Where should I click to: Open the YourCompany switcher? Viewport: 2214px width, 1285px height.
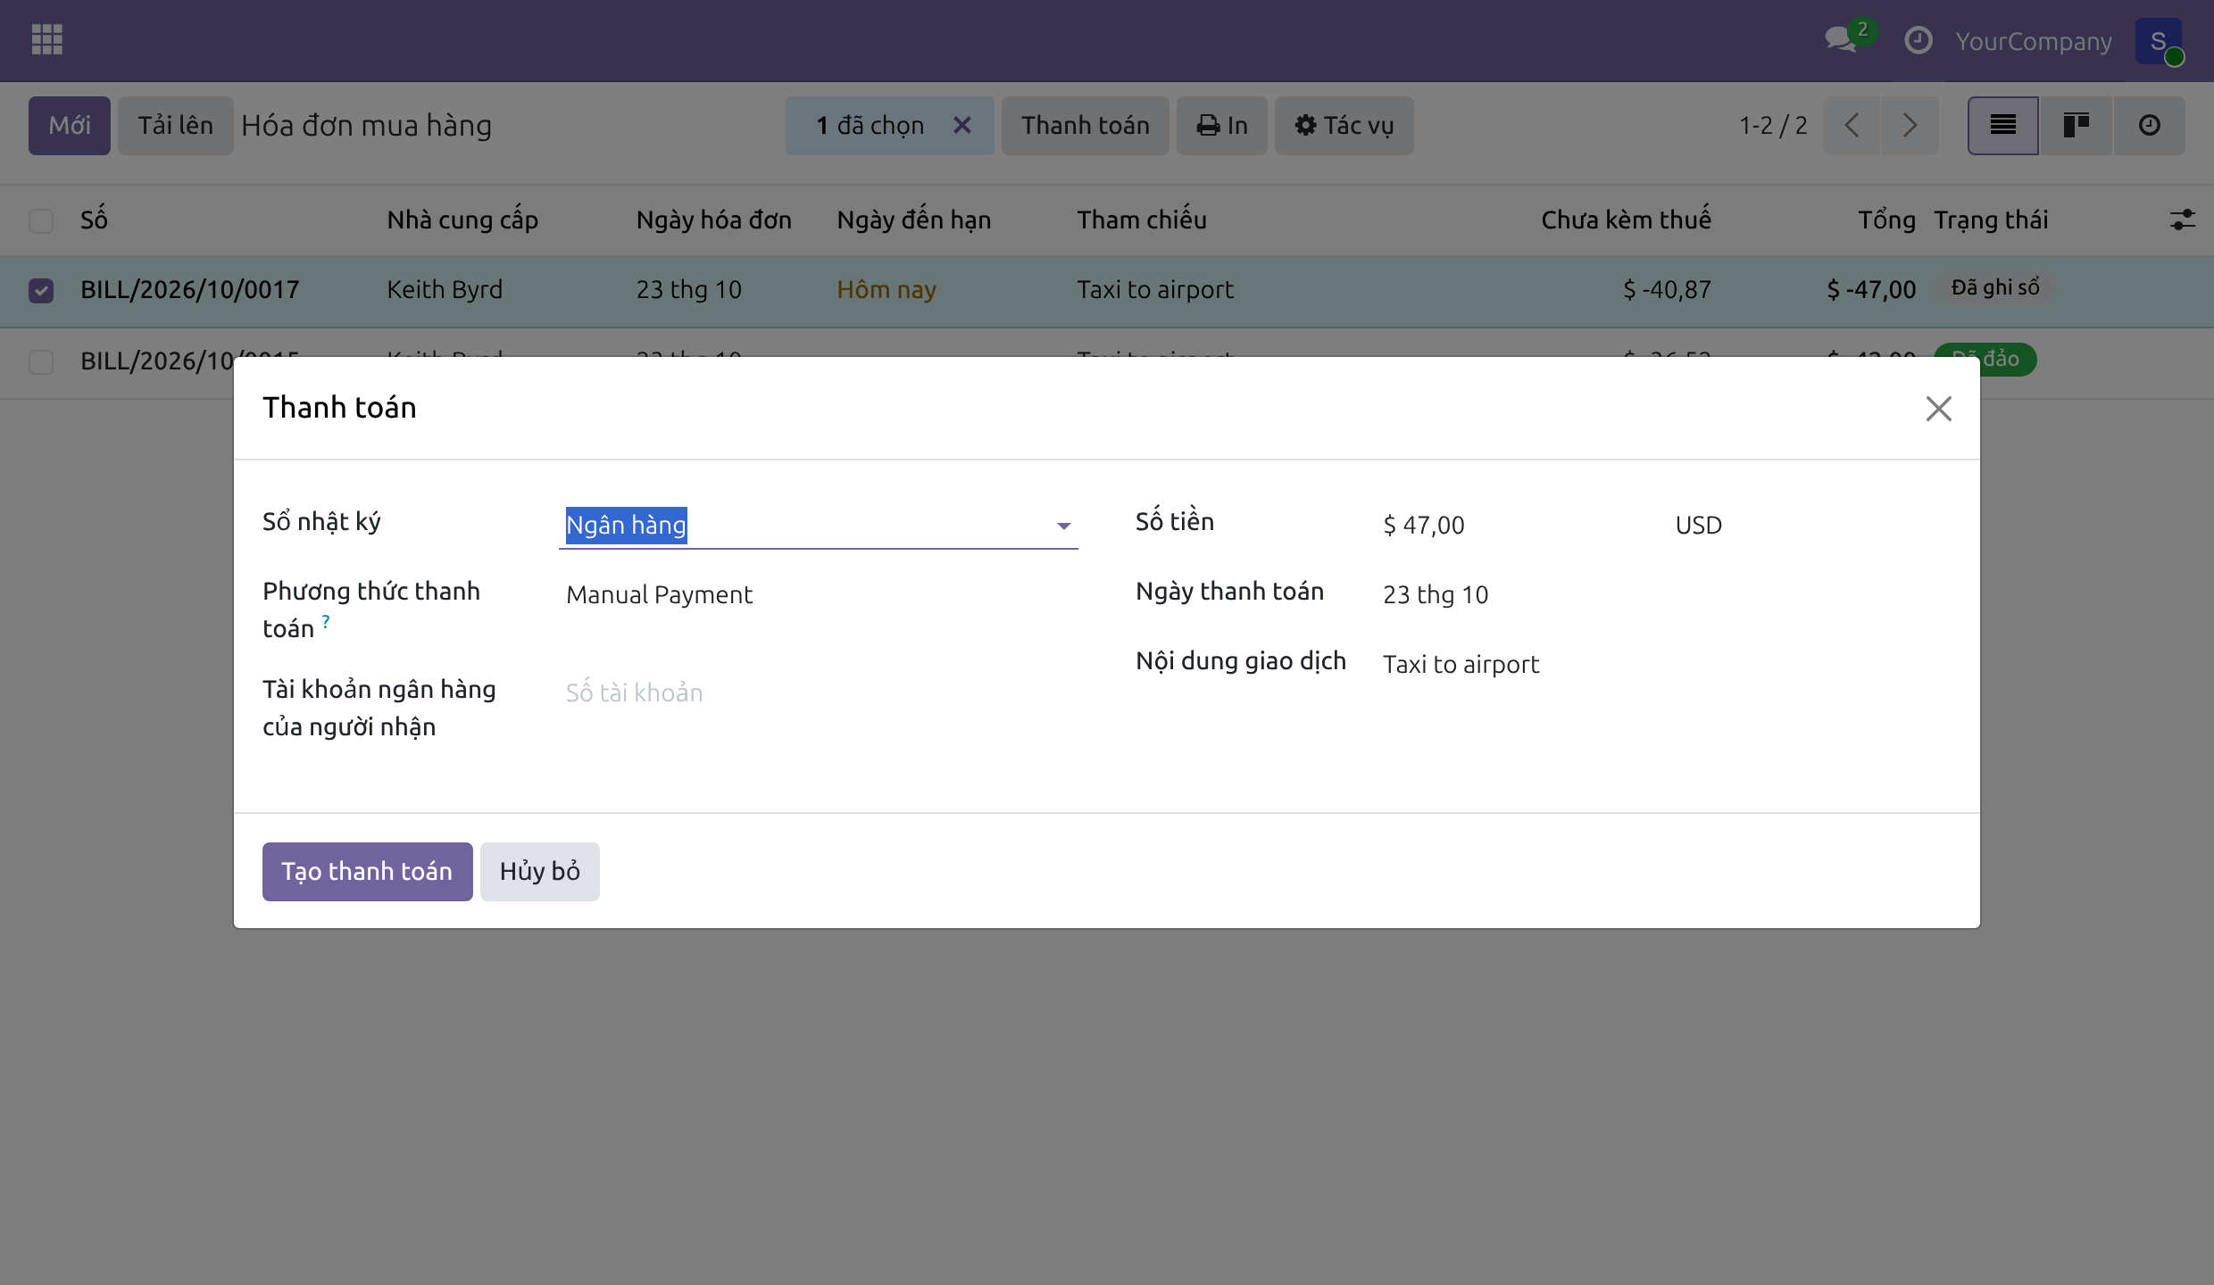[x=2034, y=42]
